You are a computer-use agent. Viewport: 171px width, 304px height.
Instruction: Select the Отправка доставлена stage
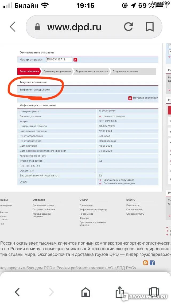tap(125, 71)
